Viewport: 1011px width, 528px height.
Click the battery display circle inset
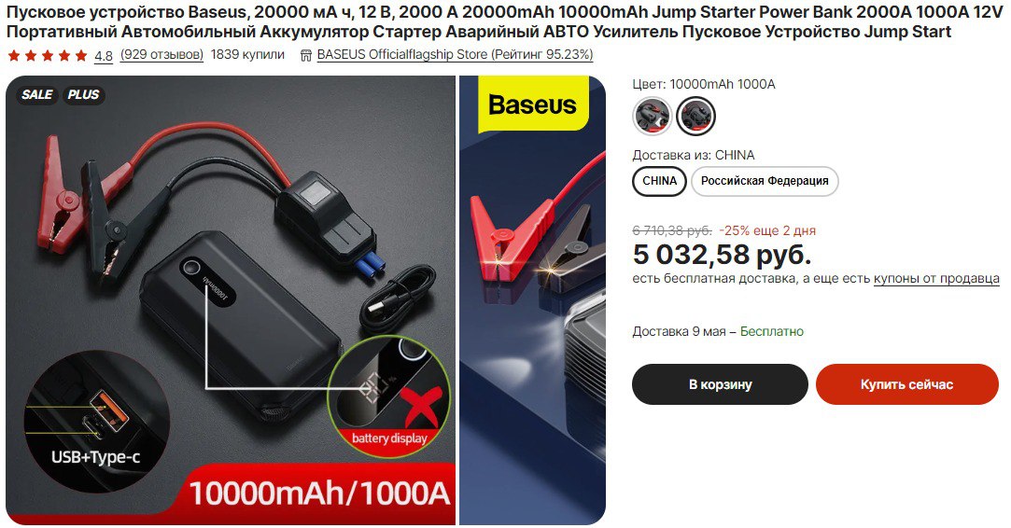(x=388, y=396)
